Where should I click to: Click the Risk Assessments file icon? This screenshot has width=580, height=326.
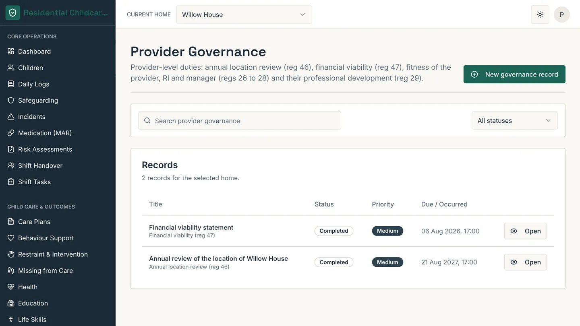pos(11,149)
